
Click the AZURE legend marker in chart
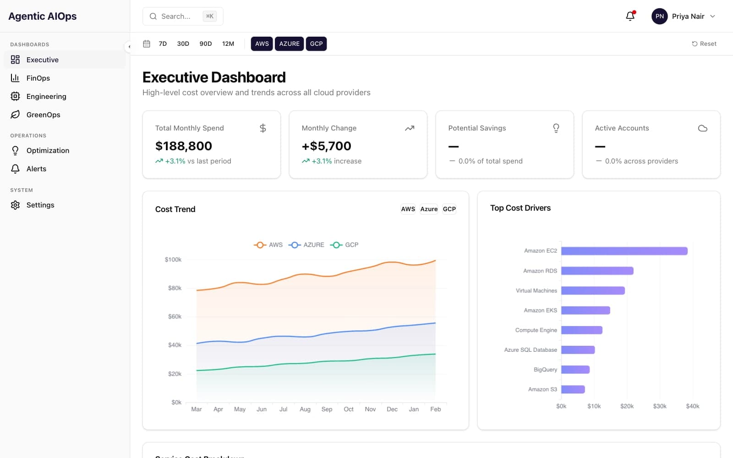click(295, 245)
